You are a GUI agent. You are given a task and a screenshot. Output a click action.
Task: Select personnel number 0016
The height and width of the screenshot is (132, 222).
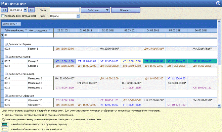click(x=7, y=100)
